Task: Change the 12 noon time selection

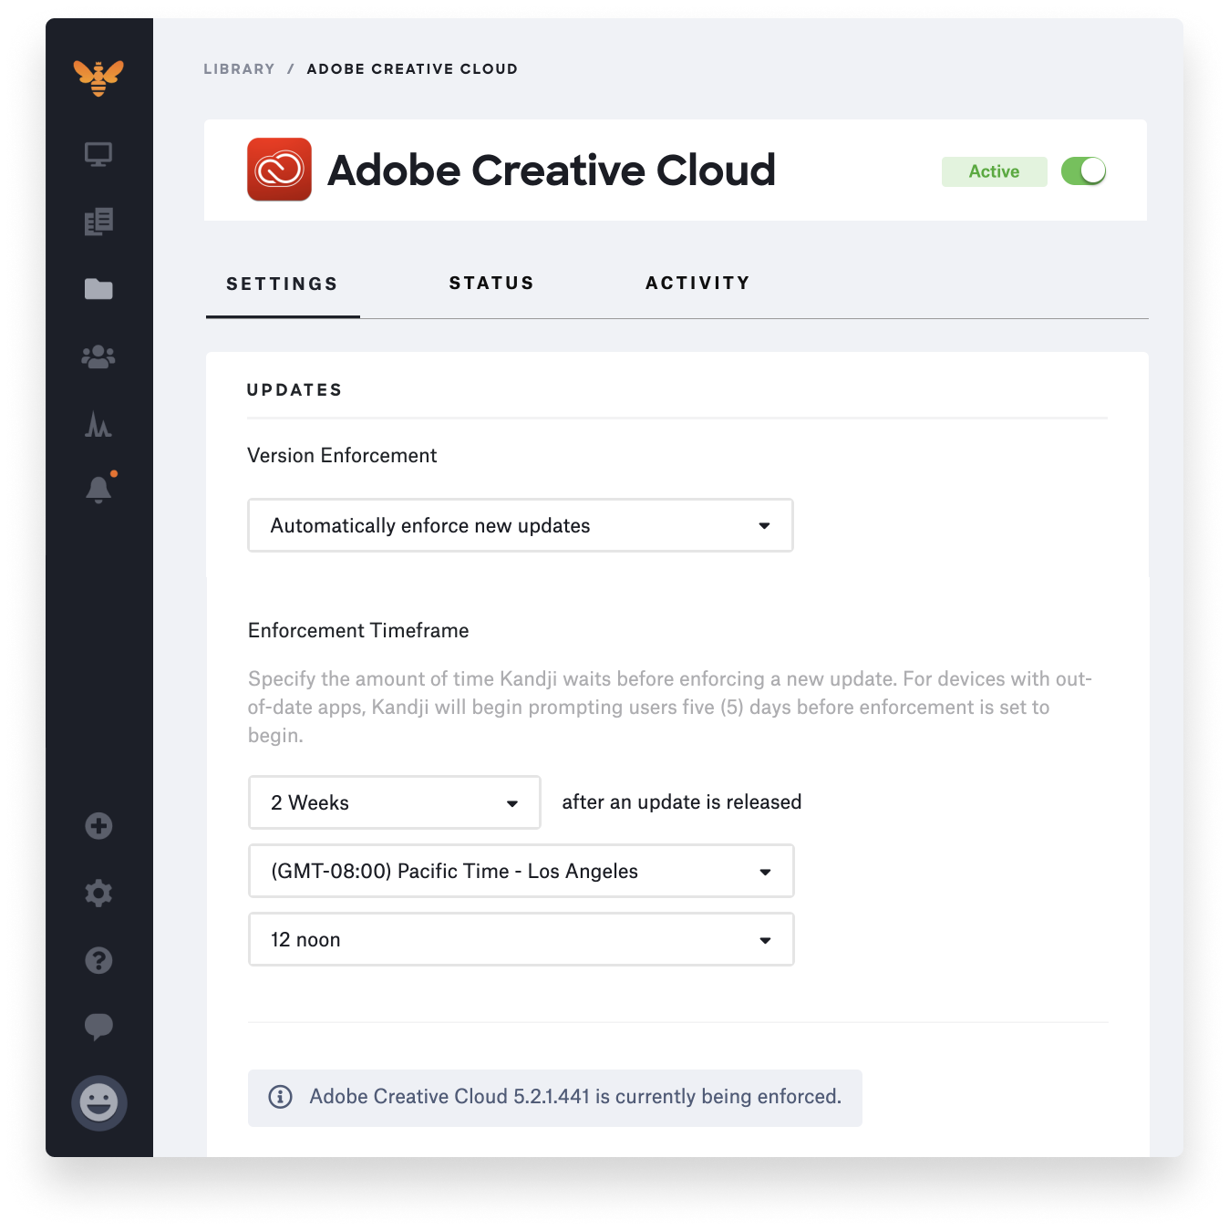Action: coord(521,939)
